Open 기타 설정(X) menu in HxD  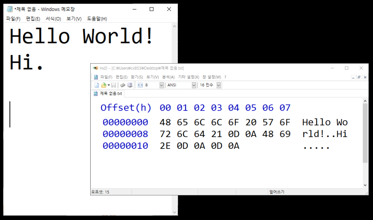coord(188,77)
